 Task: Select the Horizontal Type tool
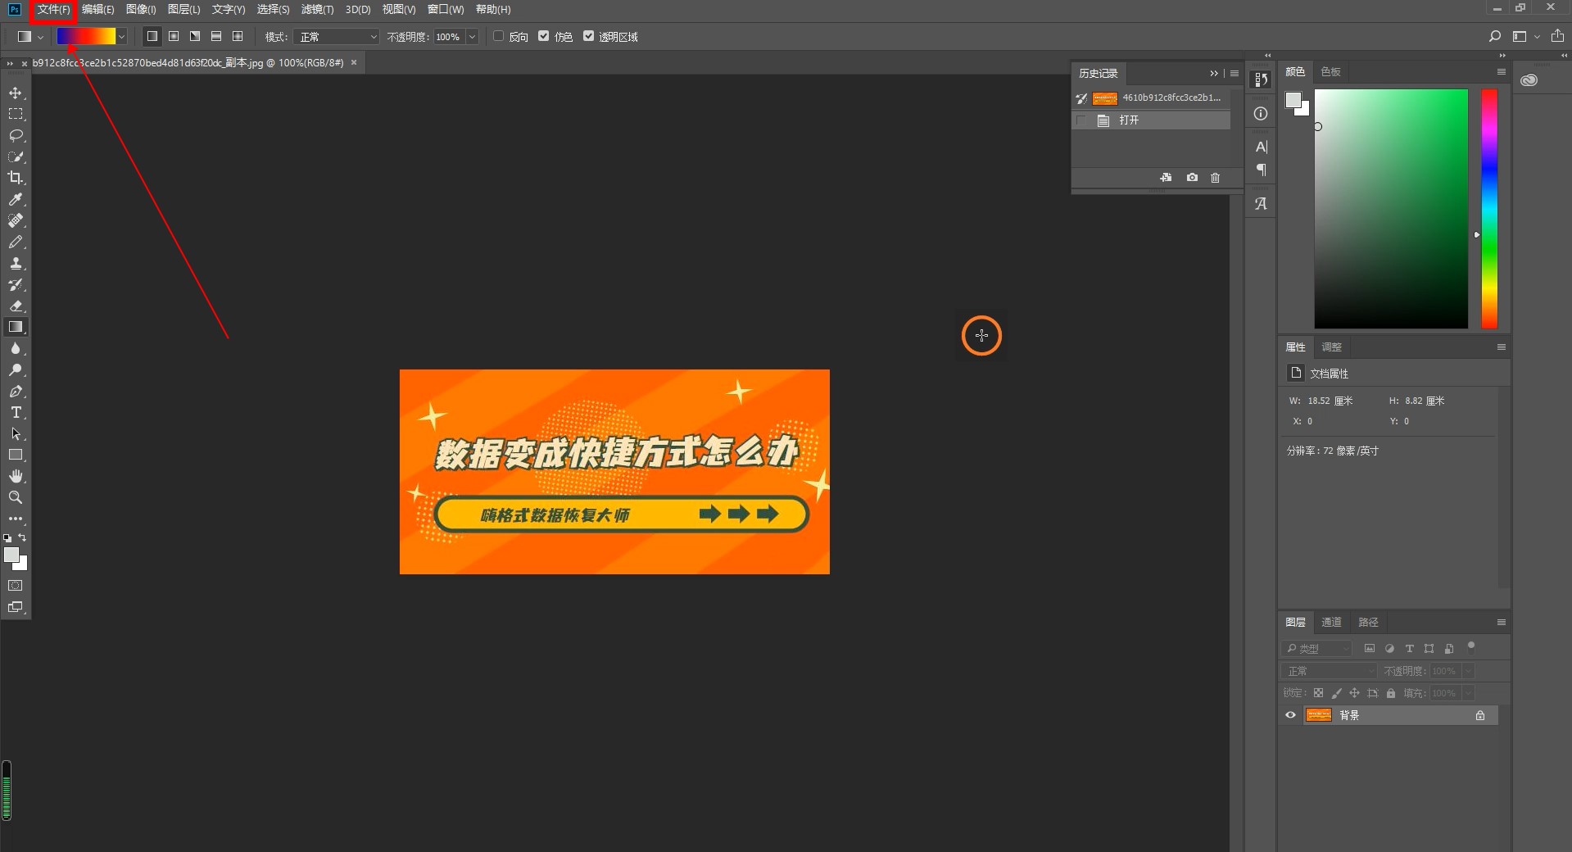tap(16, 412)
